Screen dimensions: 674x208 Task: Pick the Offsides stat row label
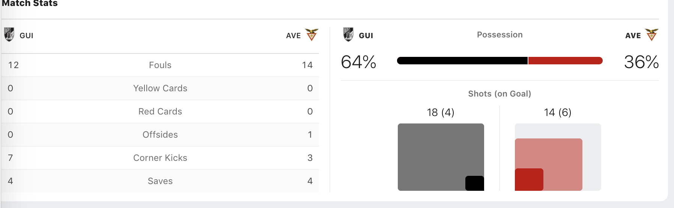pyautogui.click(x=160, y=135)
